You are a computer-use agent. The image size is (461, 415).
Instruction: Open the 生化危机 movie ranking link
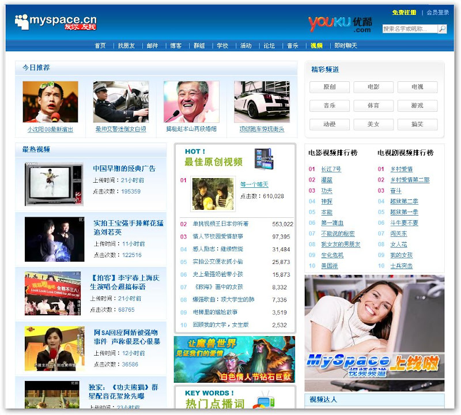[x=332, y=255]
